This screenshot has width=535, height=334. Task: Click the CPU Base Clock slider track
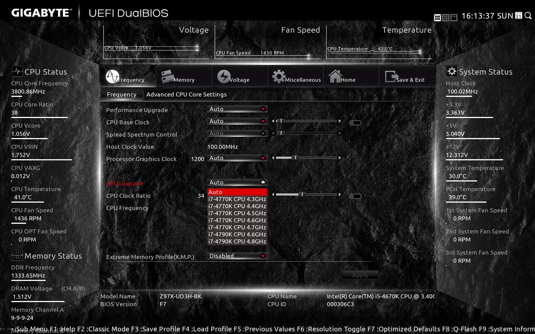point(307,121)
